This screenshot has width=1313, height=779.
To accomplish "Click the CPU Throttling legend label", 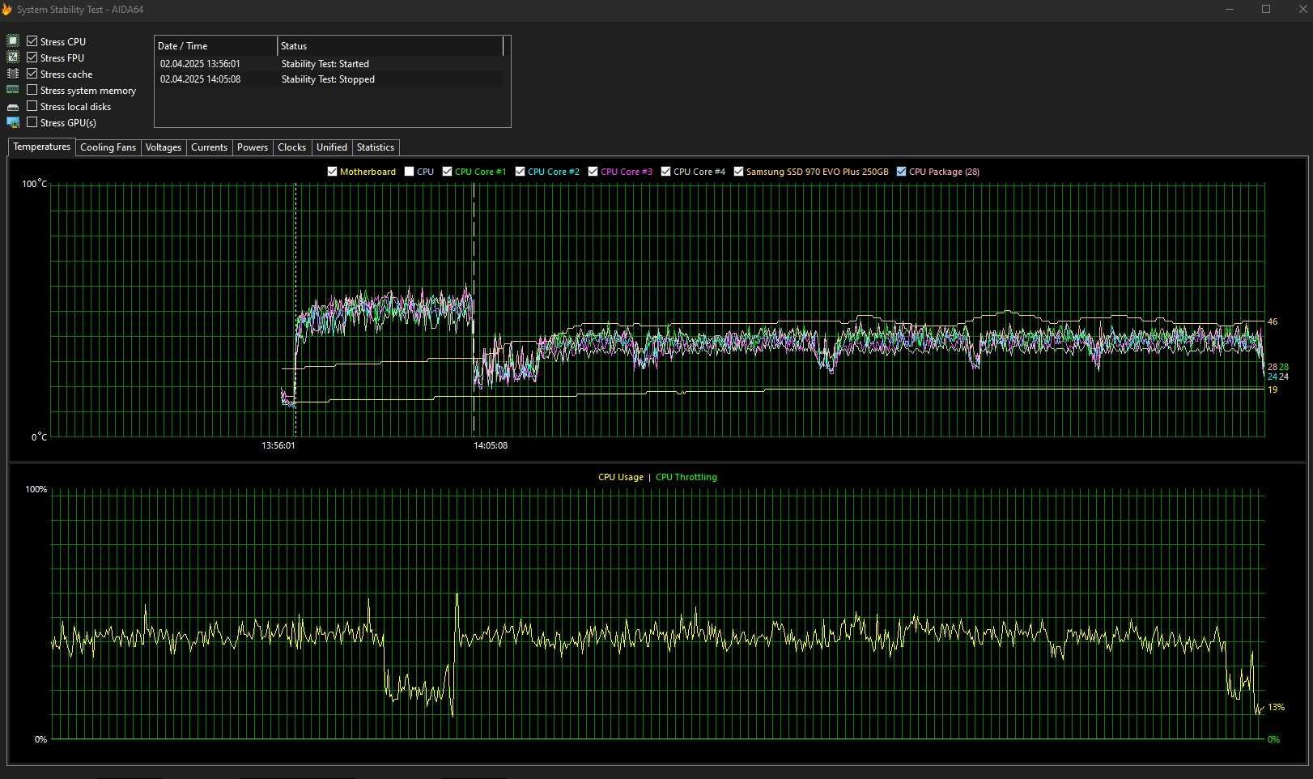I will tap(686, 477).
